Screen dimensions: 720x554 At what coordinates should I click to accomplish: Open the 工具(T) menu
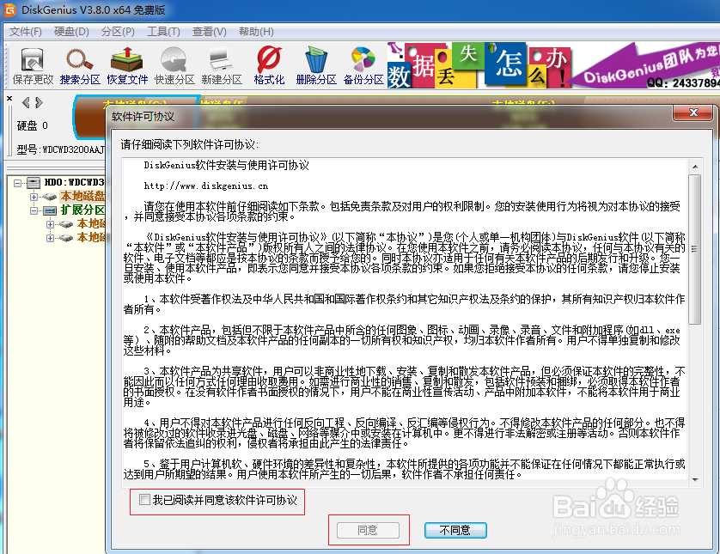pyautogui.click(x=163, y=32)
